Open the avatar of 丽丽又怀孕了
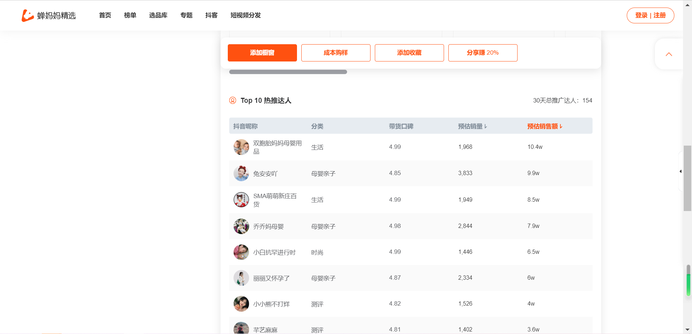This screenshot has width=692, height=334. pyautogui.click(x=241, y=278)
